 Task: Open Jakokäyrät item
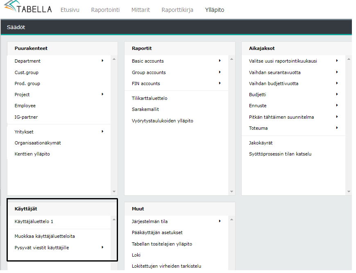pyautogui.click(x=261, y=143)
